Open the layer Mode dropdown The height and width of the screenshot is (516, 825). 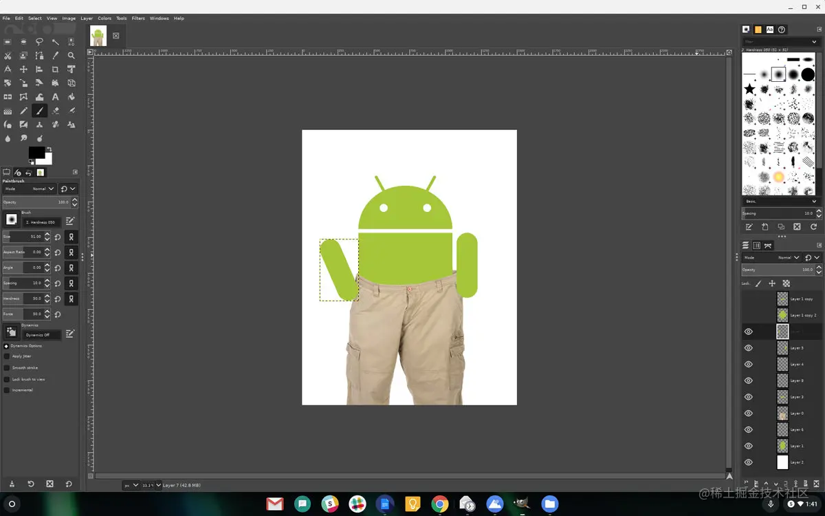[771, 257]
